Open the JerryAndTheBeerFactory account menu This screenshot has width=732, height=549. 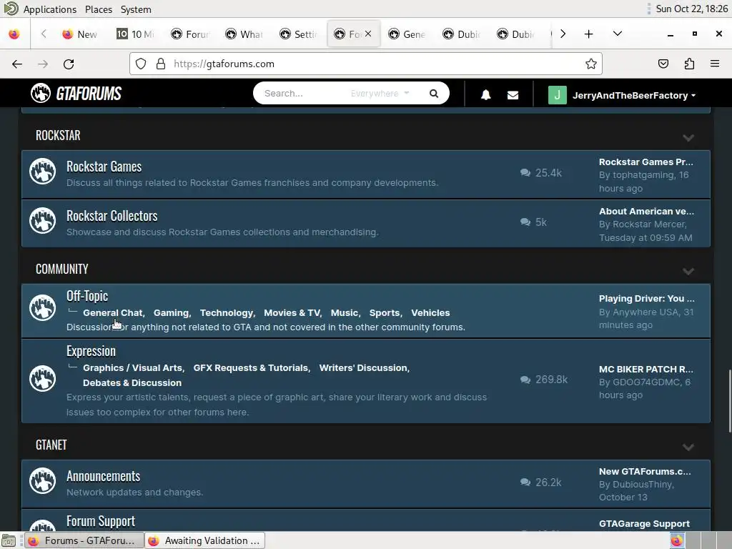pos(634,95)
